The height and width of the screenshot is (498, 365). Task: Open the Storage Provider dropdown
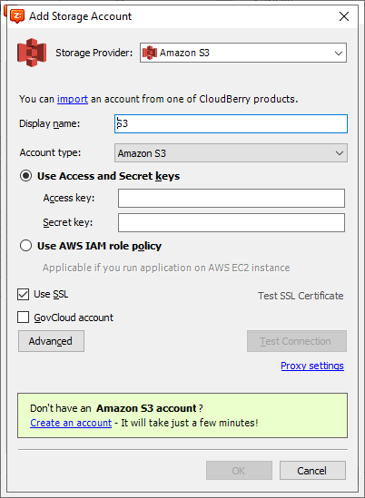(x=243, y=53)
